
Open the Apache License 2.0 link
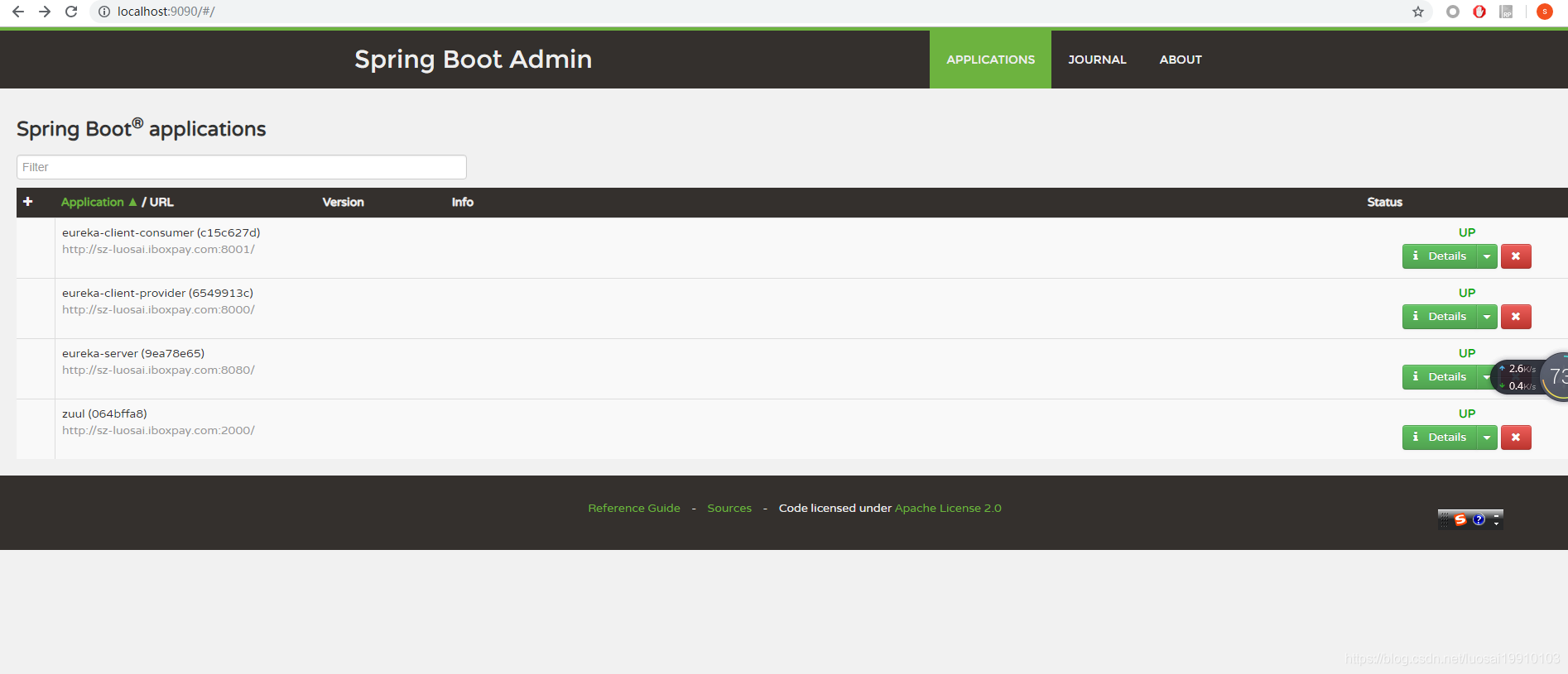click(948, 509)
